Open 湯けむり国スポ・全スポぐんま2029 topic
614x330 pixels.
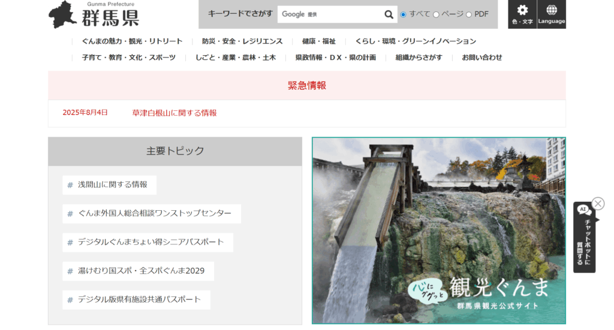tap(141, 271)
